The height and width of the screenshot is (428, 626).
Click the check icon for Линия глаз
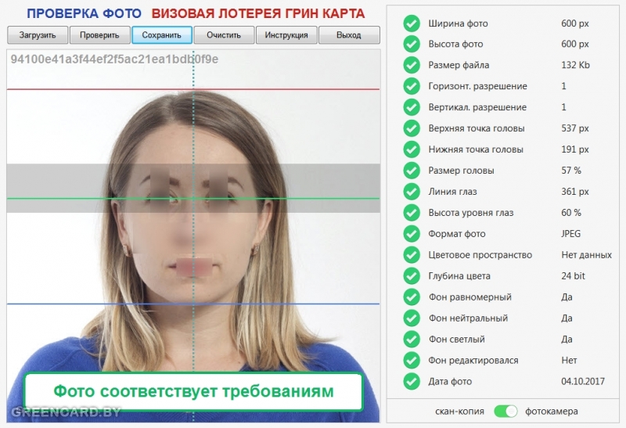click(x=412, y=192)
